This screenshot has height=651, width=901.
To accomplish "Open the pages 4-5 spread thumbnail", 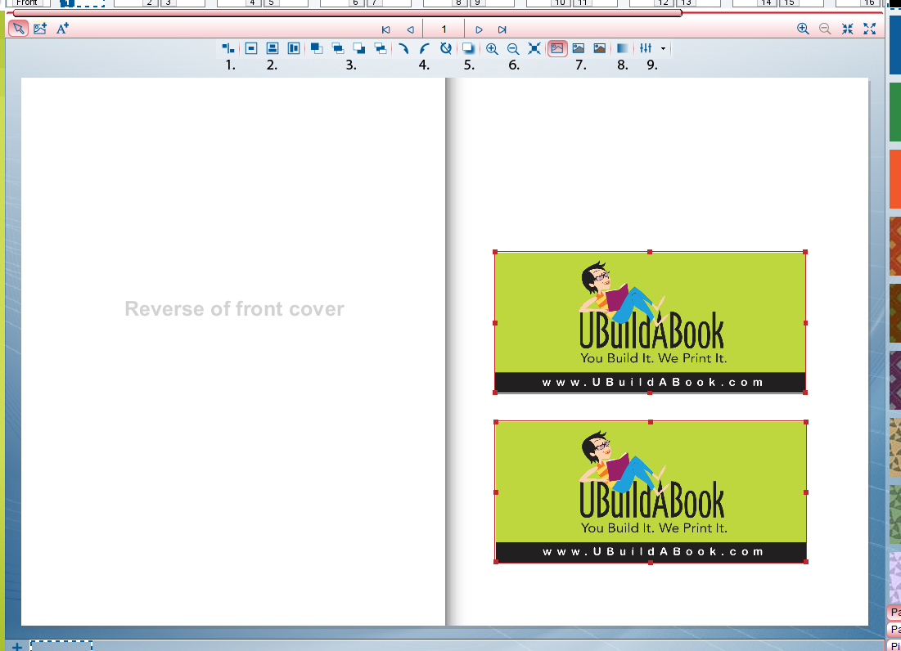I will [x=262, y=3].
